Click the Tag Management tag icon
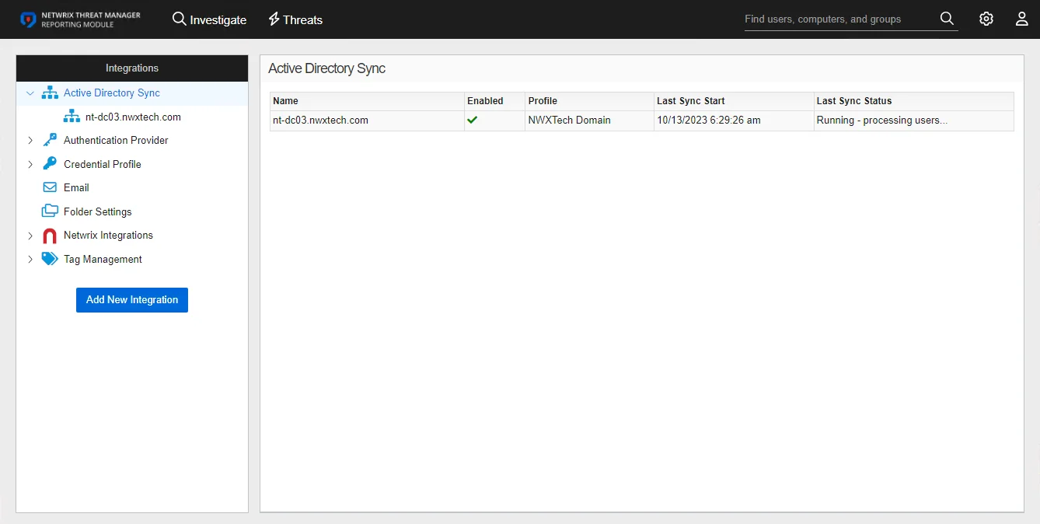 pyautogui.click(x=50, y=259)
